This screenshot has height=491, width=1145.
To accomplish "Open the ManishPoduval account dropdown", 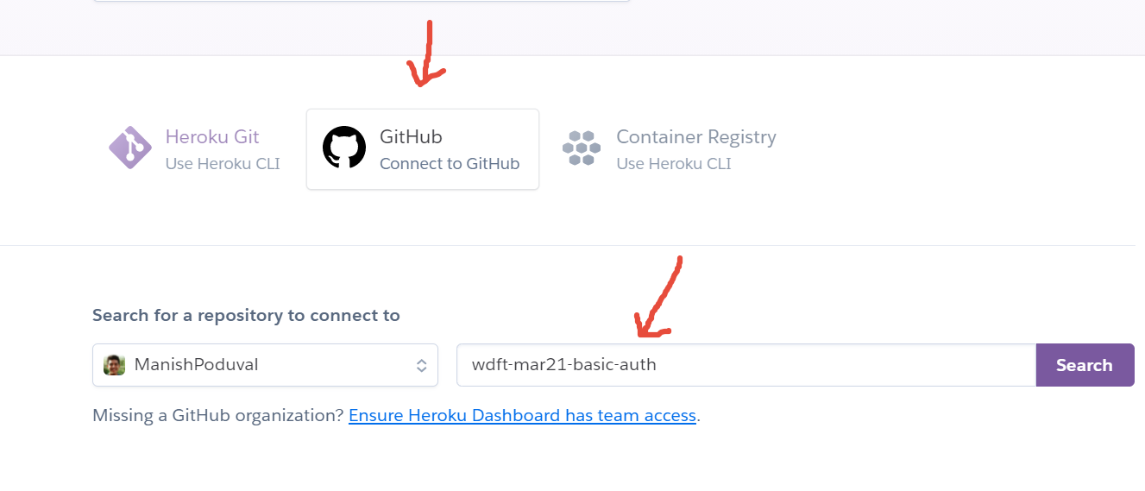I will 265,365.
